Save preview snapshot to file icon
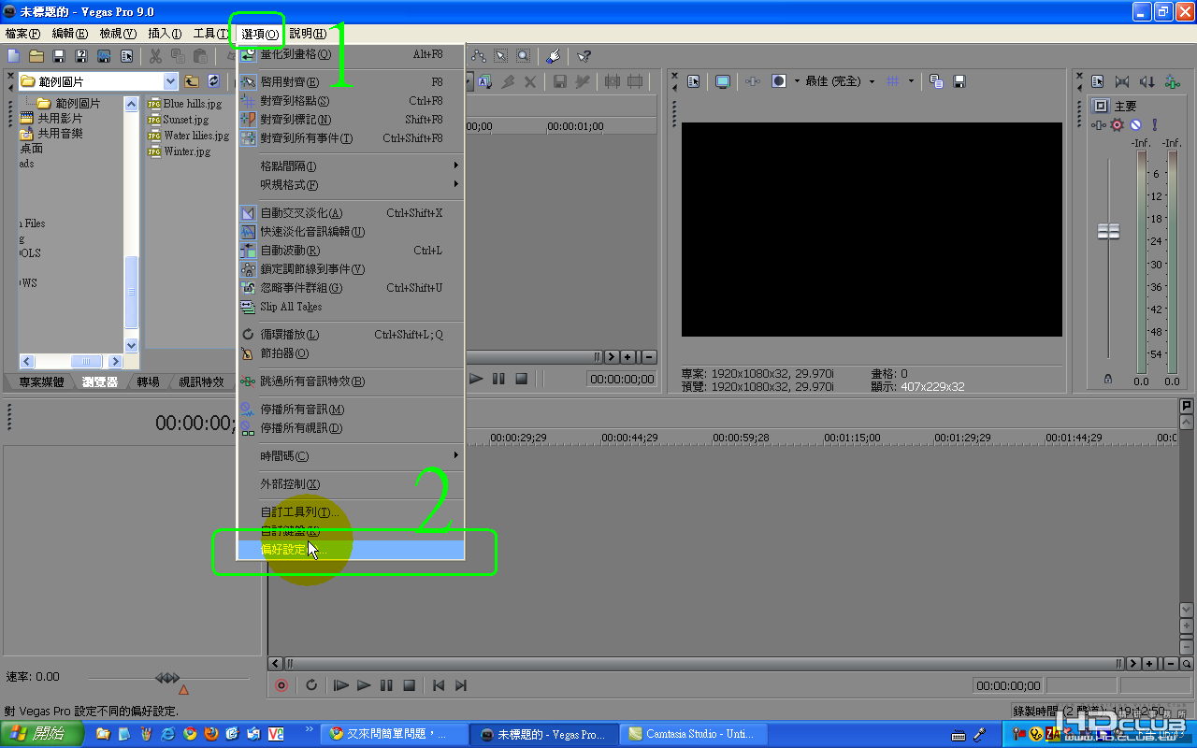 coord(959,81)
